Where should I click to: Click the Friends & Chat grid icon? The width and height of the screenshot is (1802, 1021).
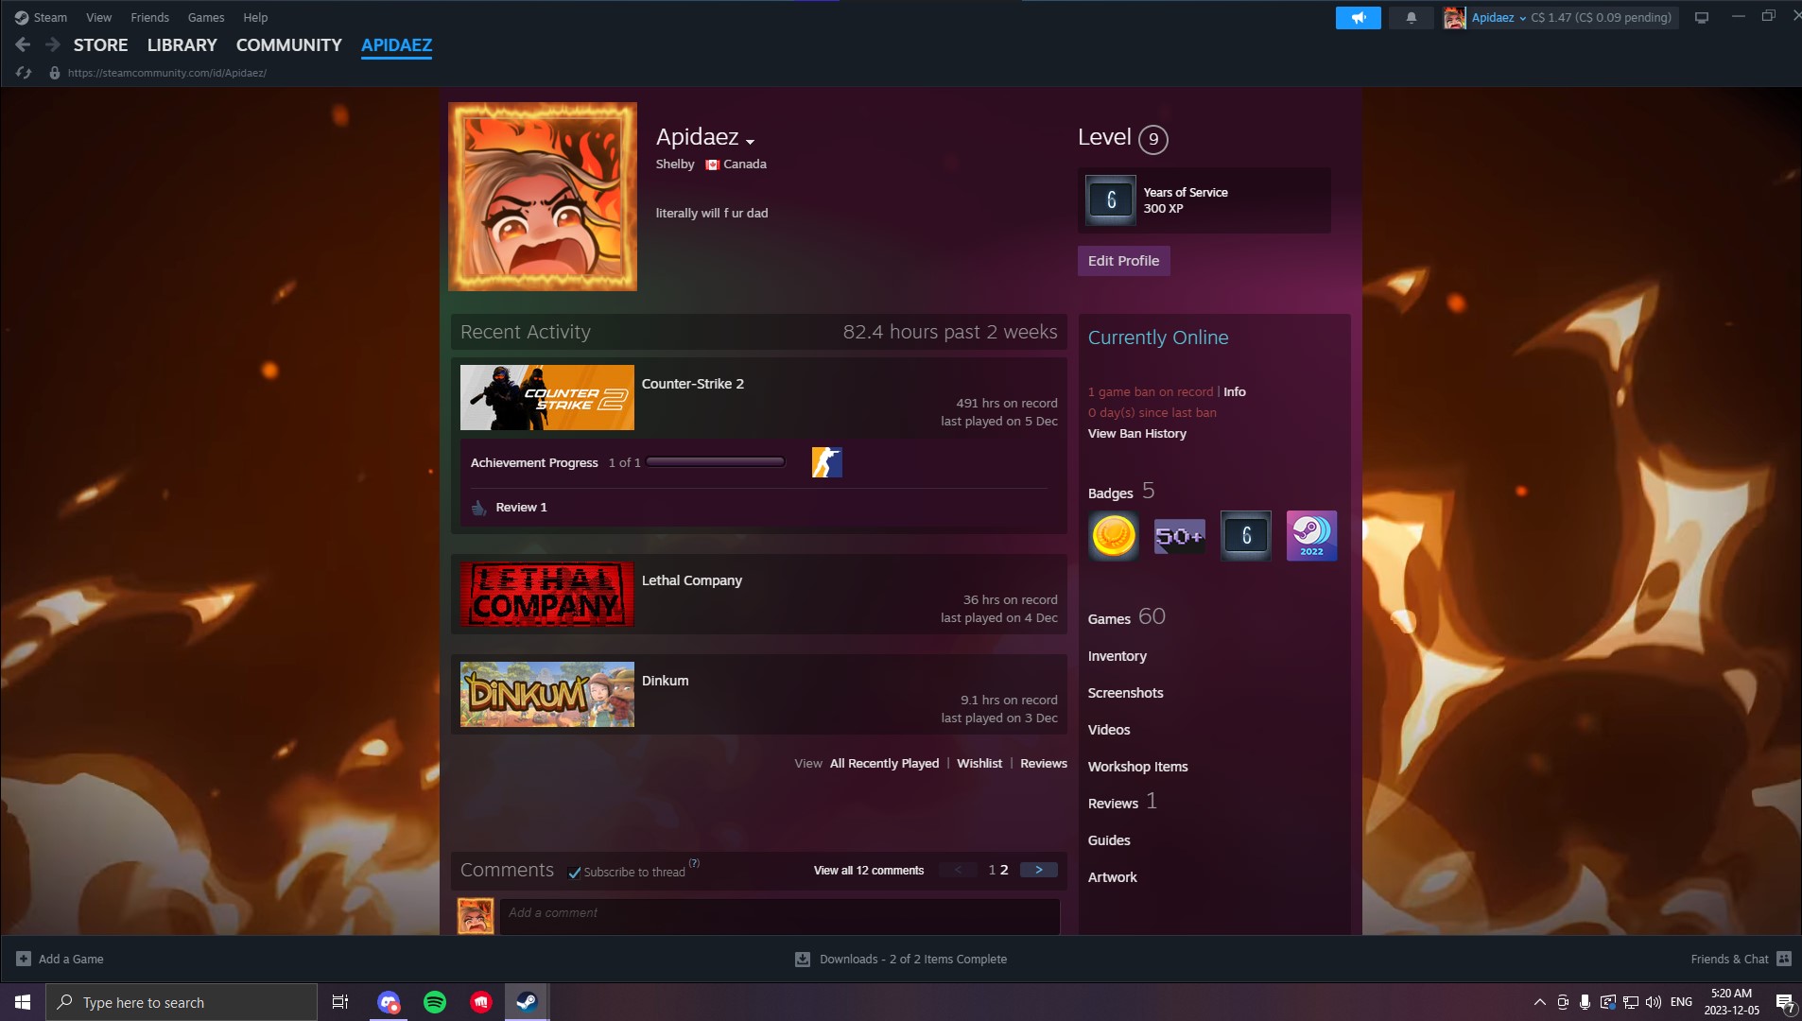pos(1784,959)
